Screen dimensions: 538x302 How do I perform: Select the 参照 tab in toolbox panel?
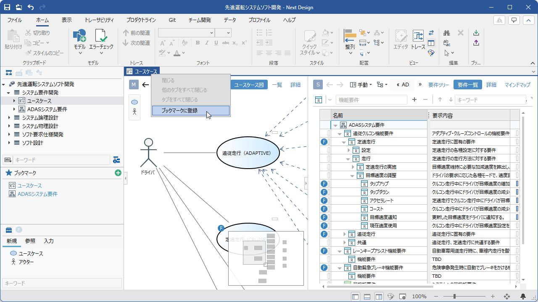coord(30,241)
